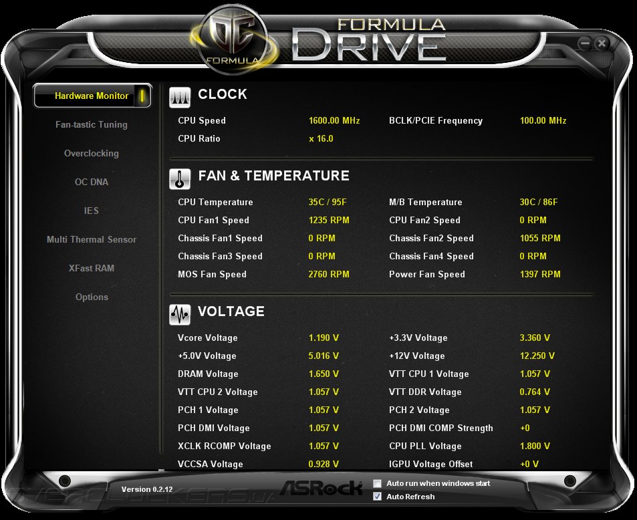Click the Version 0.2.12 text
Viewport: 637px width, 520px height.
click(147, 489)
